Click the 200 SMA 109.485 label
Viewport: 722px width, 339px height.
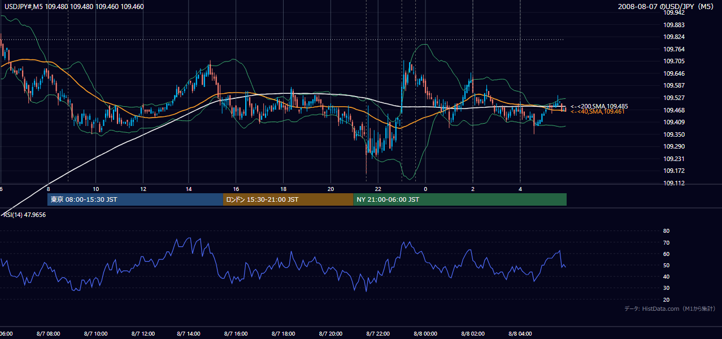pos(599,106)
